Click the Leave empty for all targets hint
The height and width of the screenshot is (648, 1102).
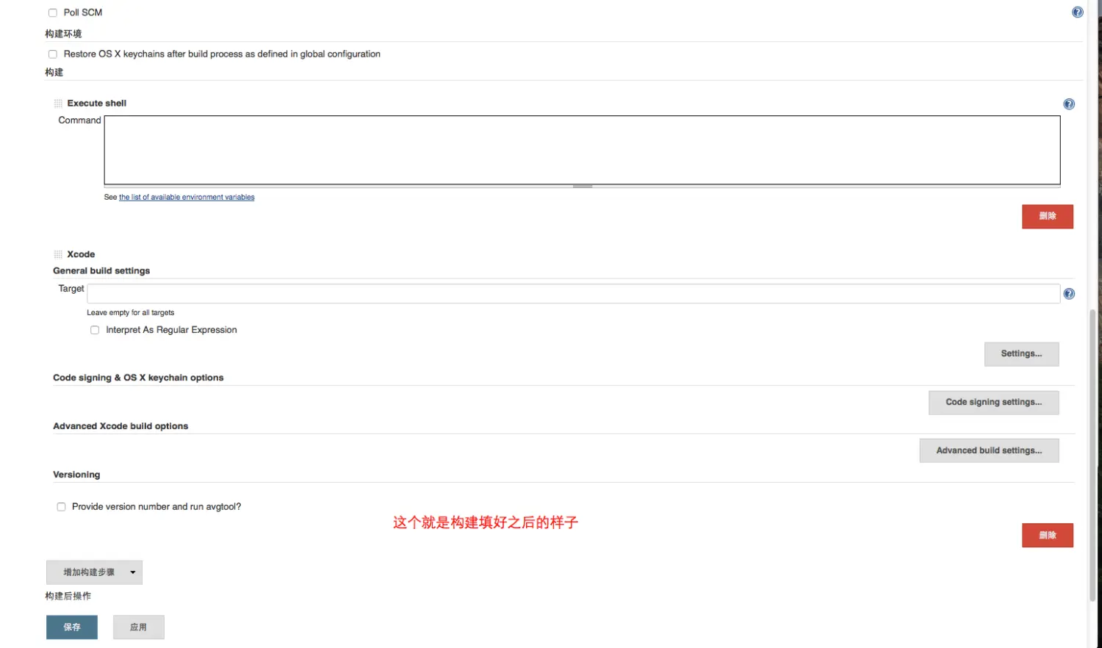[131, 313]
